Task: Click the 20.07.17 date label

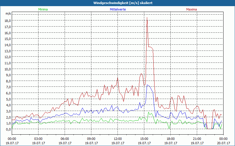Action: 224,143
